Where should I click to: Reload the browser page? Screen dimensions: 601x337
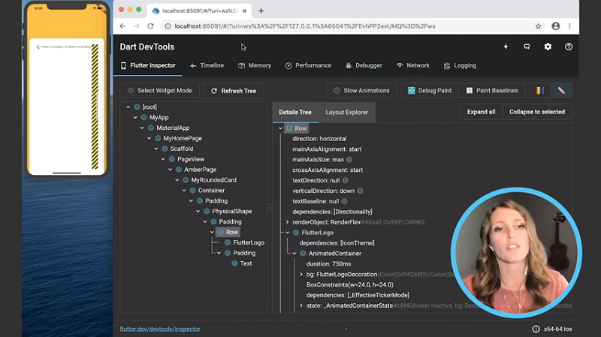pos(150,26)
